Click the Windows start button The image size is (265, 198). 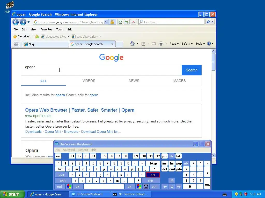[12, 194]
